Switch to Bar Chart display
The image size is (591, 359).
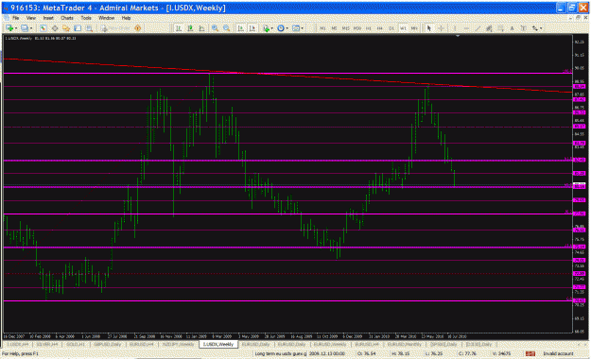(179, 28)
